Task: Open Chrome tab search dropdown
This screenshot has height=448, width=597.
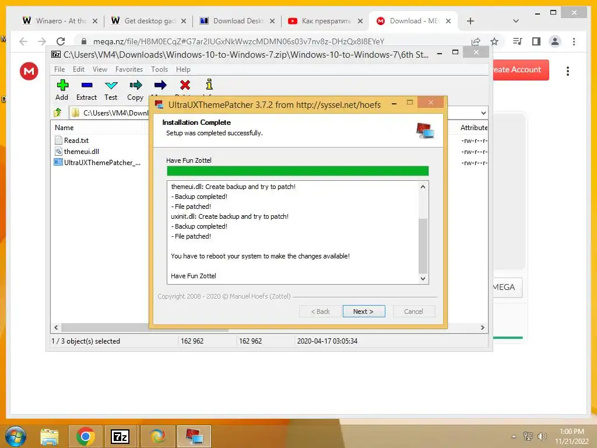Action: [x=516, y=21]
